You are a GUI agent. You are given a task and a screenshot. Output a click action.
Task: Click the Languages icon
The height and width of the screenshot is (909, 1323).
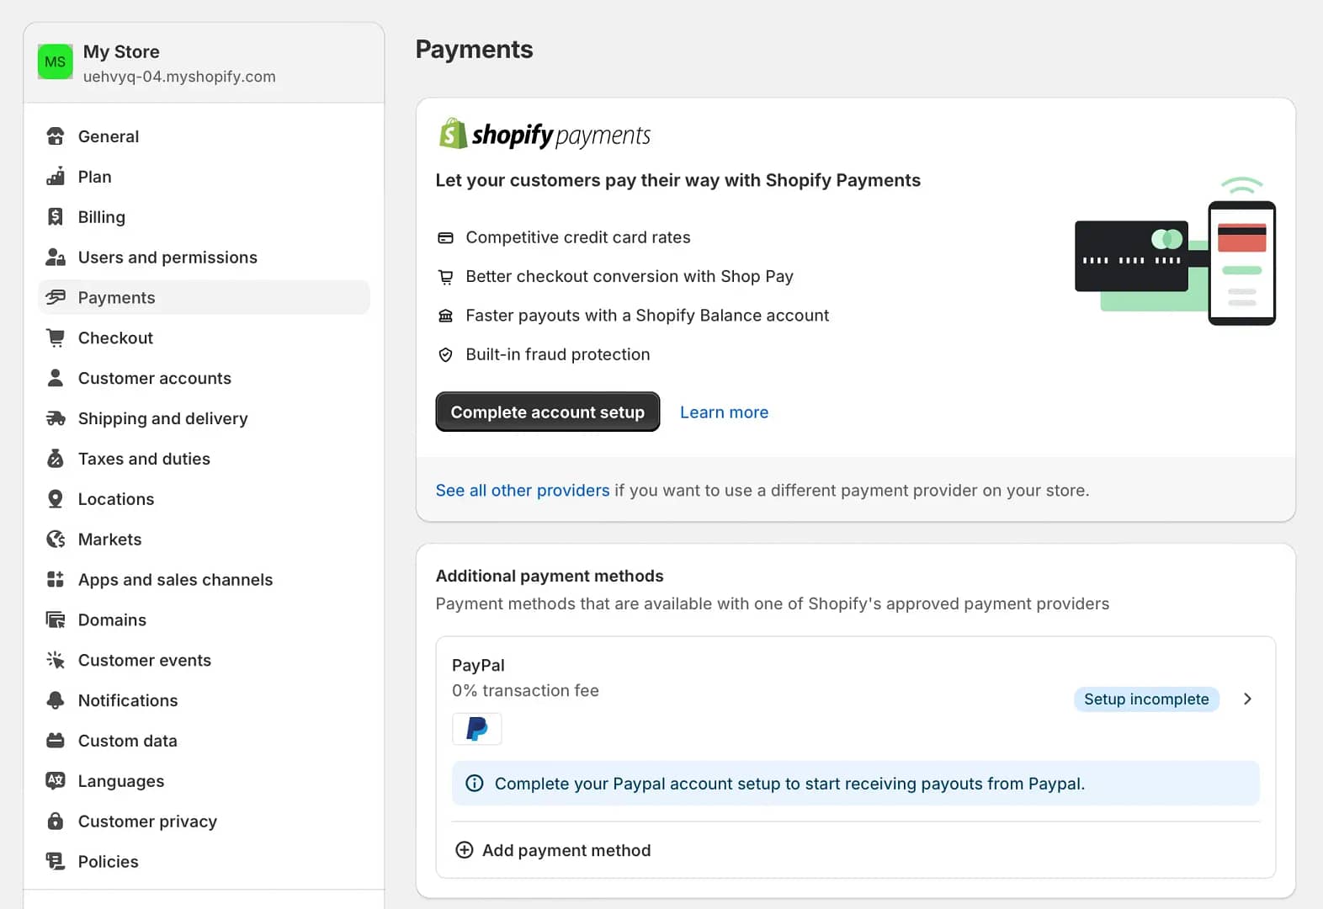(x=56, y=781)
